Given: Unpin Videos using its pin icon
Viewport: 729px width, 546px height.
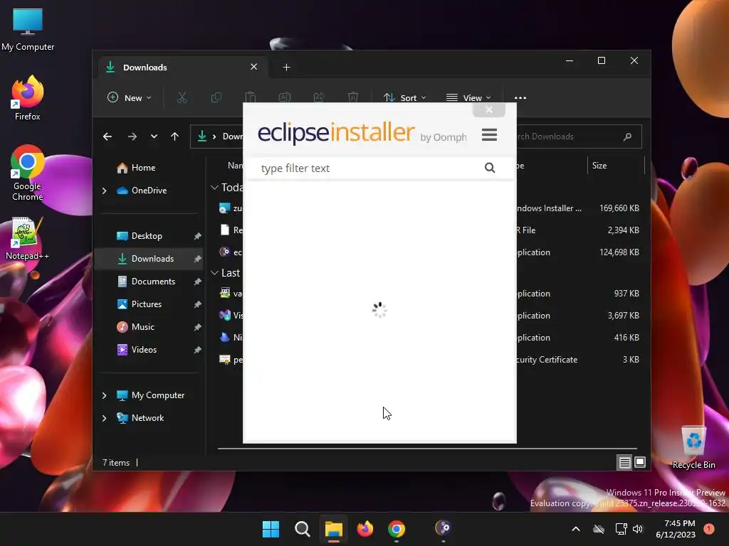Looking at the screenshot, I should pyautogui.click(x=198, y=350).
